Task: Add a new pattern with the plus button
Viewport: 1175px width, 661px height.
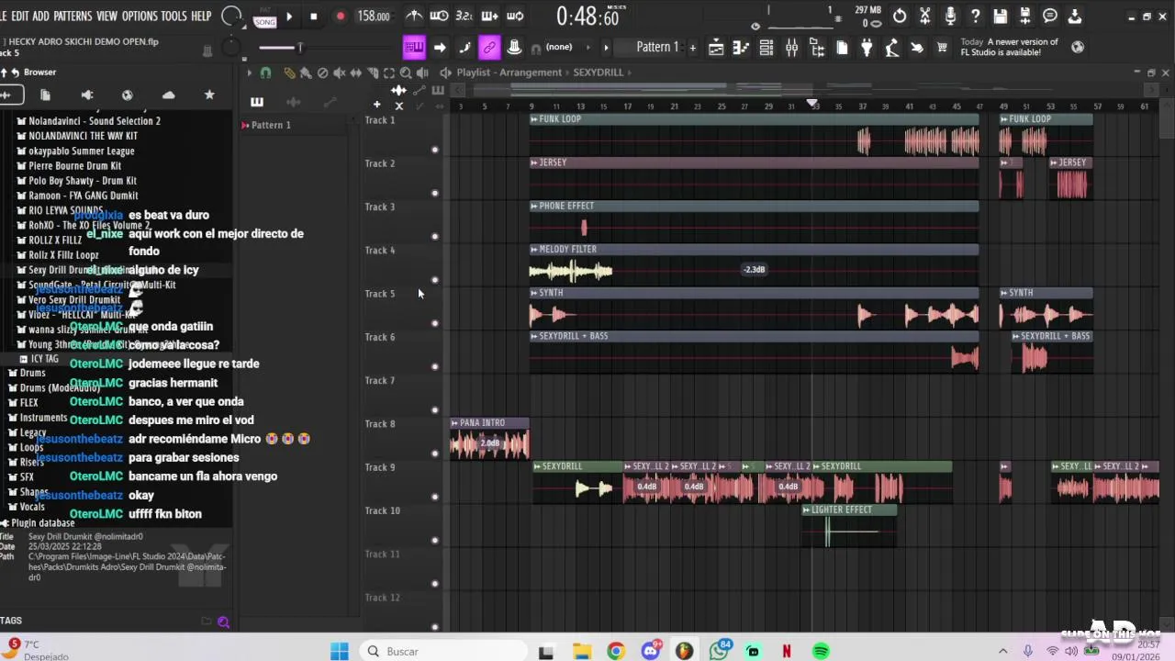Action: pyautogui.click(x=692, y=48)
